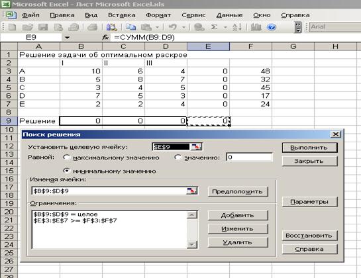Click the Undo arrow icon
This screenshot has width=361, height=278.
(x=172, y=27)
